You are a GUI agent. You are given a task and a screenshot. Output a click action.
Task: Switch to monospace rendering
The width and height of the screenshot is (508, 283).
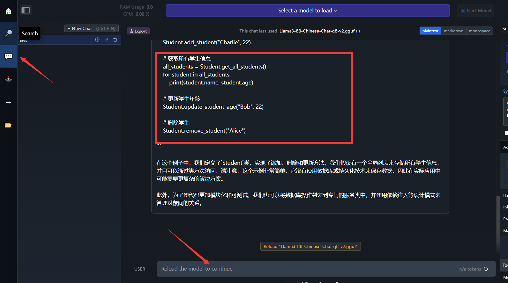479,31
